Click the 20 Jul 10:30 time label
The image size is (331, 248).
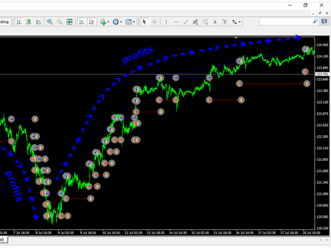tap(311, 233)
